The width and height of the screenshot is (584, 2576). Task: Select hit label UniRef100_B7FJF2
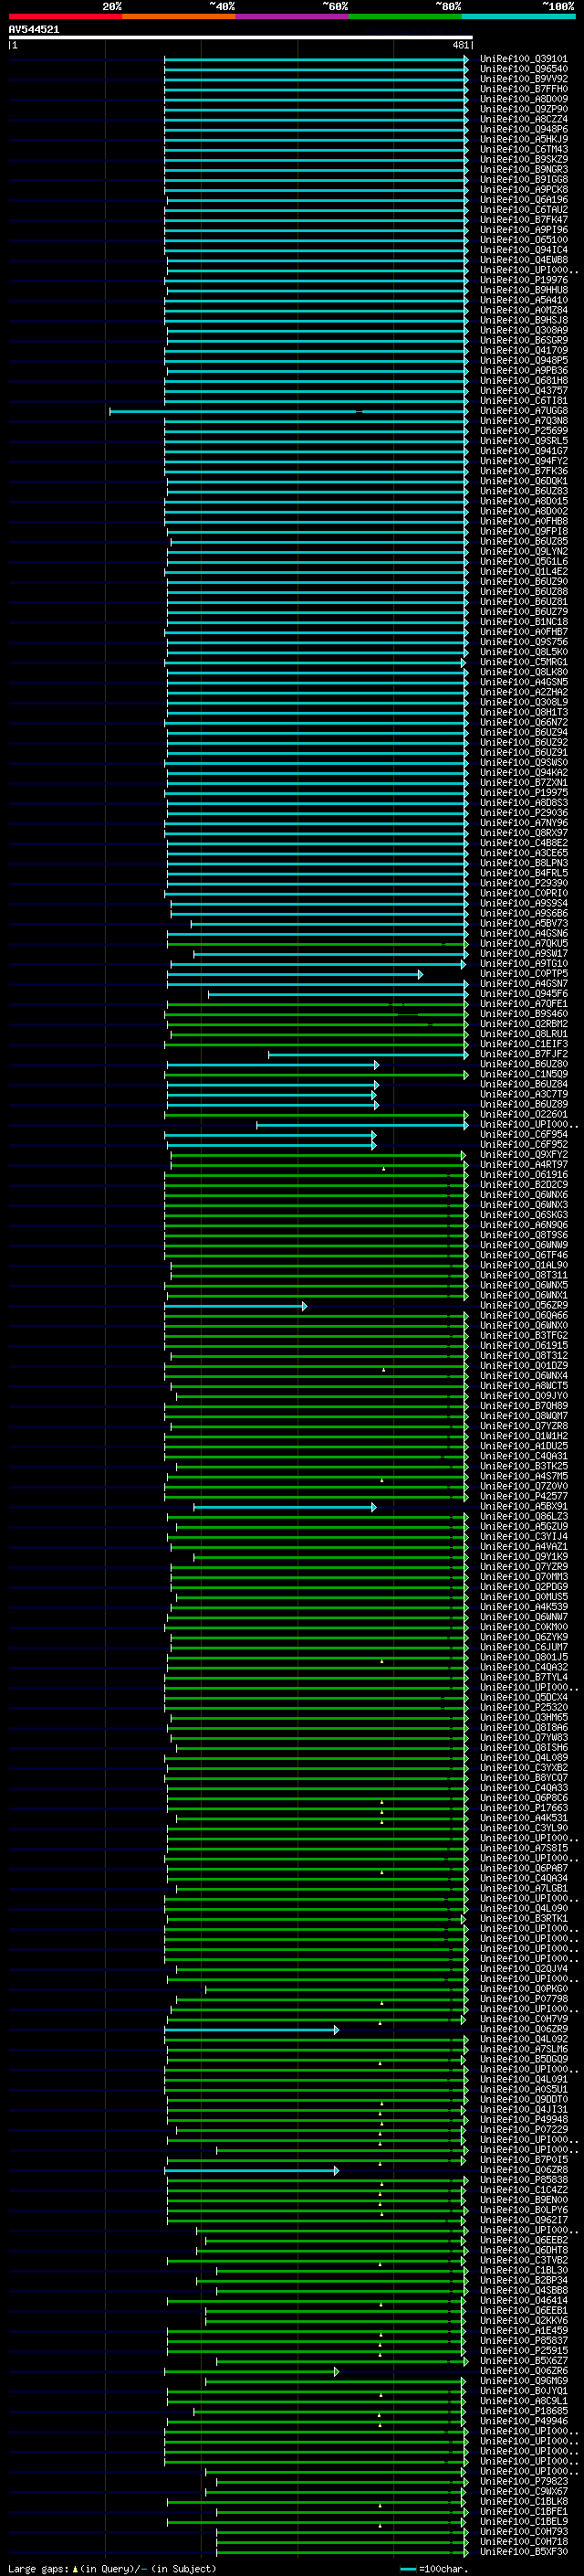(x=523, y=1054)
